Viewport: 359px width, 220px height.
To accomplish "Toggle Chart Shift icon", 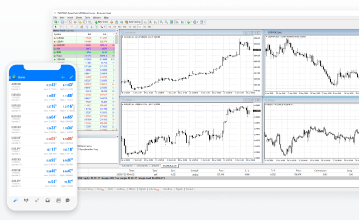I will [182, 22].
